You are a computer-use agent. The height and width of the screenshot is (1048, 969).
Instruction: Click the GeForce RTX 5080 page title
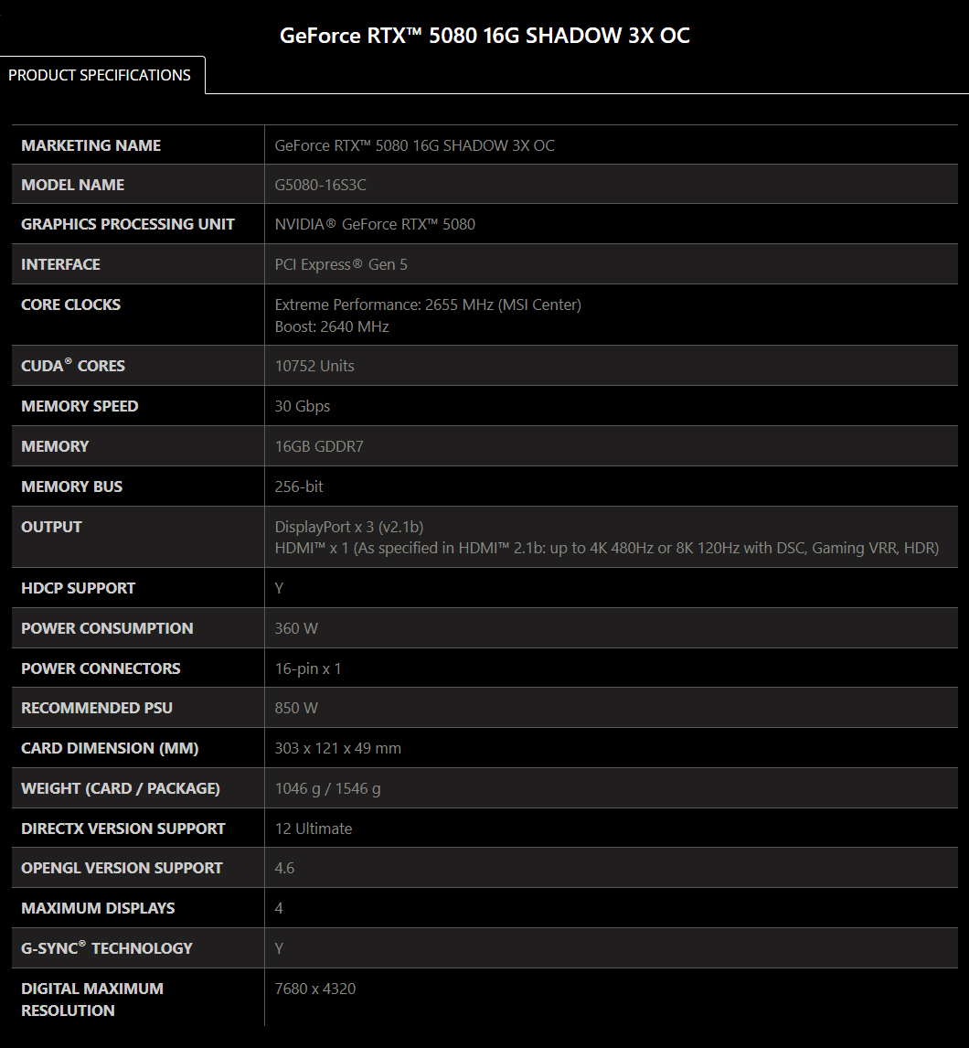pos(484,36)
